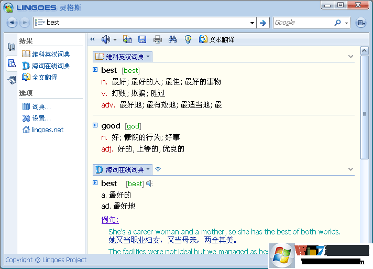
Task: Play pronunciation of best in 海词在线词典
Action: (x=149, y=184)
